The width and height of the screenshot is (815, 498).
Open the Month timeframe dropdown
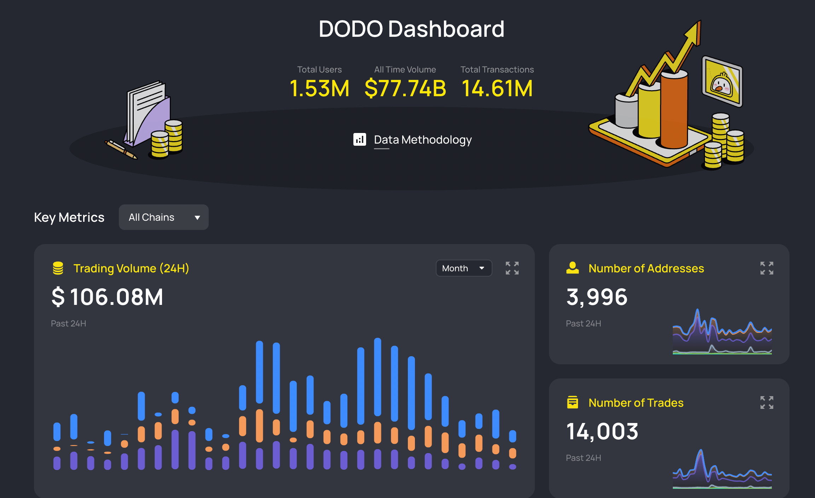tap(464, 268)
